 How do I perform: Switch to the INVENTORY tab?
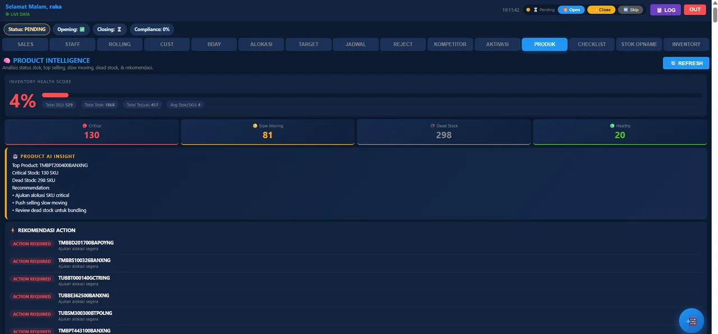point(686,44)
